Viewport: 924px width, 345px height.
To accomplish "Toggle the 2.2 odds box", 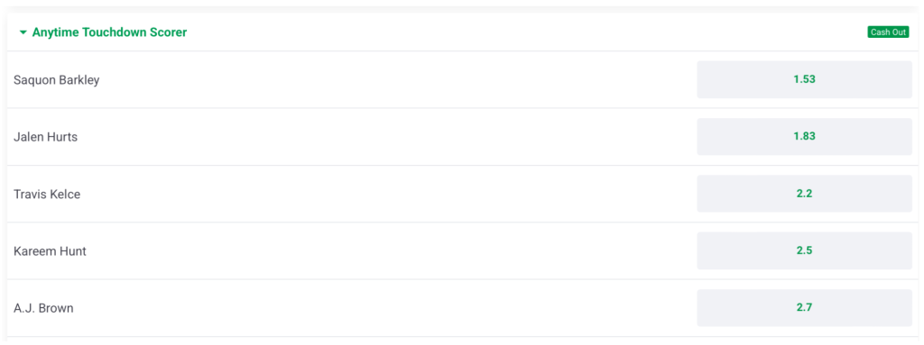I will (804, 194).
